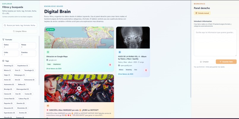Select the Deportes (0) tag chip
Viewport: 239px width, 119px height.
(8, 103)
